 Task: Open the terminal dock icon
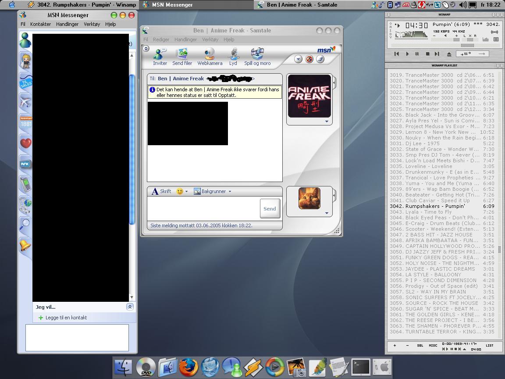pos(360,367)
